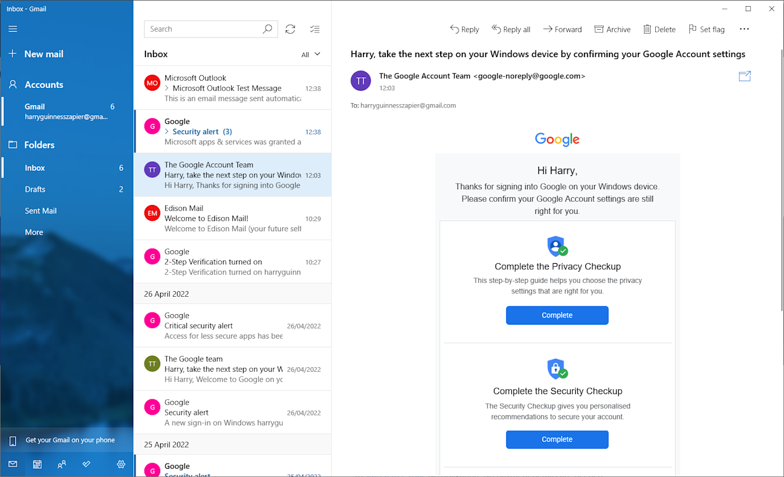Viewport: 784px width, 477px height.
Task: Click the 26 April 2022 date header
Action: 232,294
